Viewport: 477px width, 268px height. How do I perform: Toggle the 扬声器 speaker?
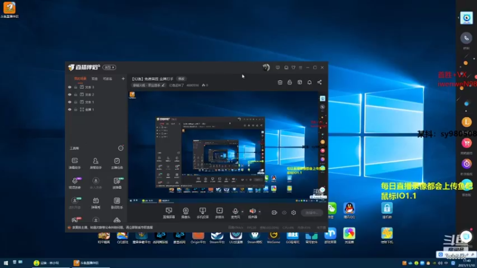click(x=252, y=213)
